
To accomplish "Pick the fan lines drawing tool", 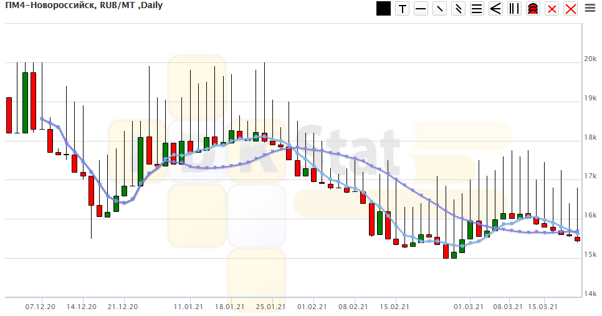I will click(x=496, y=9).
